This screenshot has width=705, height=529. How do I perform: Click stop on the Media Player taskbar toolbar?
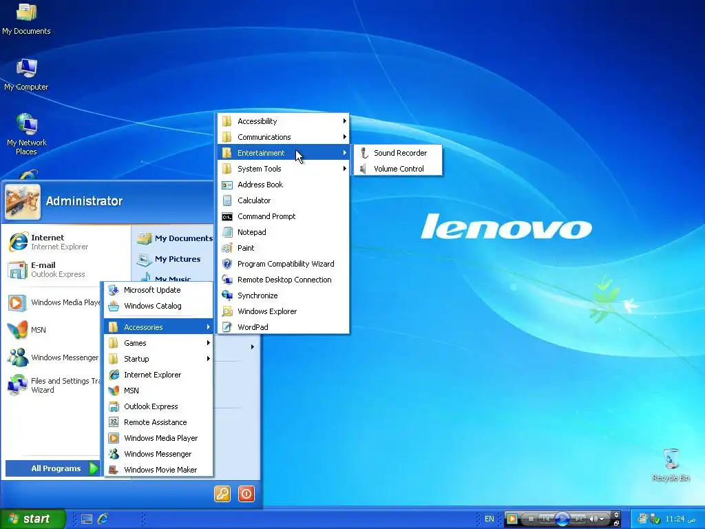click(531, 519)
